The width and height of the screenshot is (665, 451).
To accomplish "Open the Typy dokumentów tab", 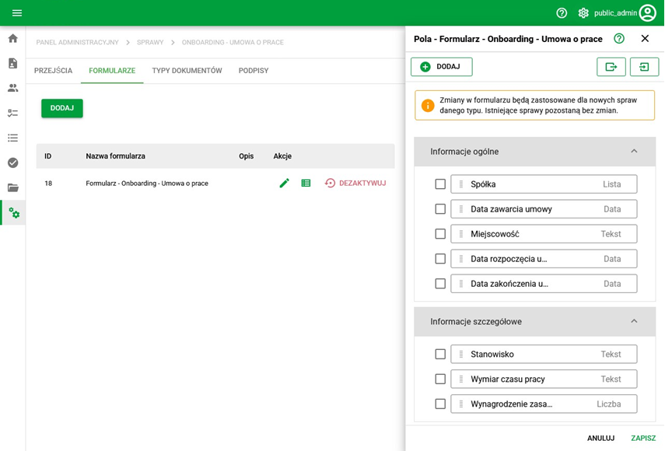I will coord(187,71).
